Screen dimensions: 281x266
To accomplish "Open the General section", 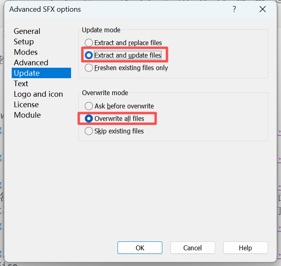I will pos(27,31).
